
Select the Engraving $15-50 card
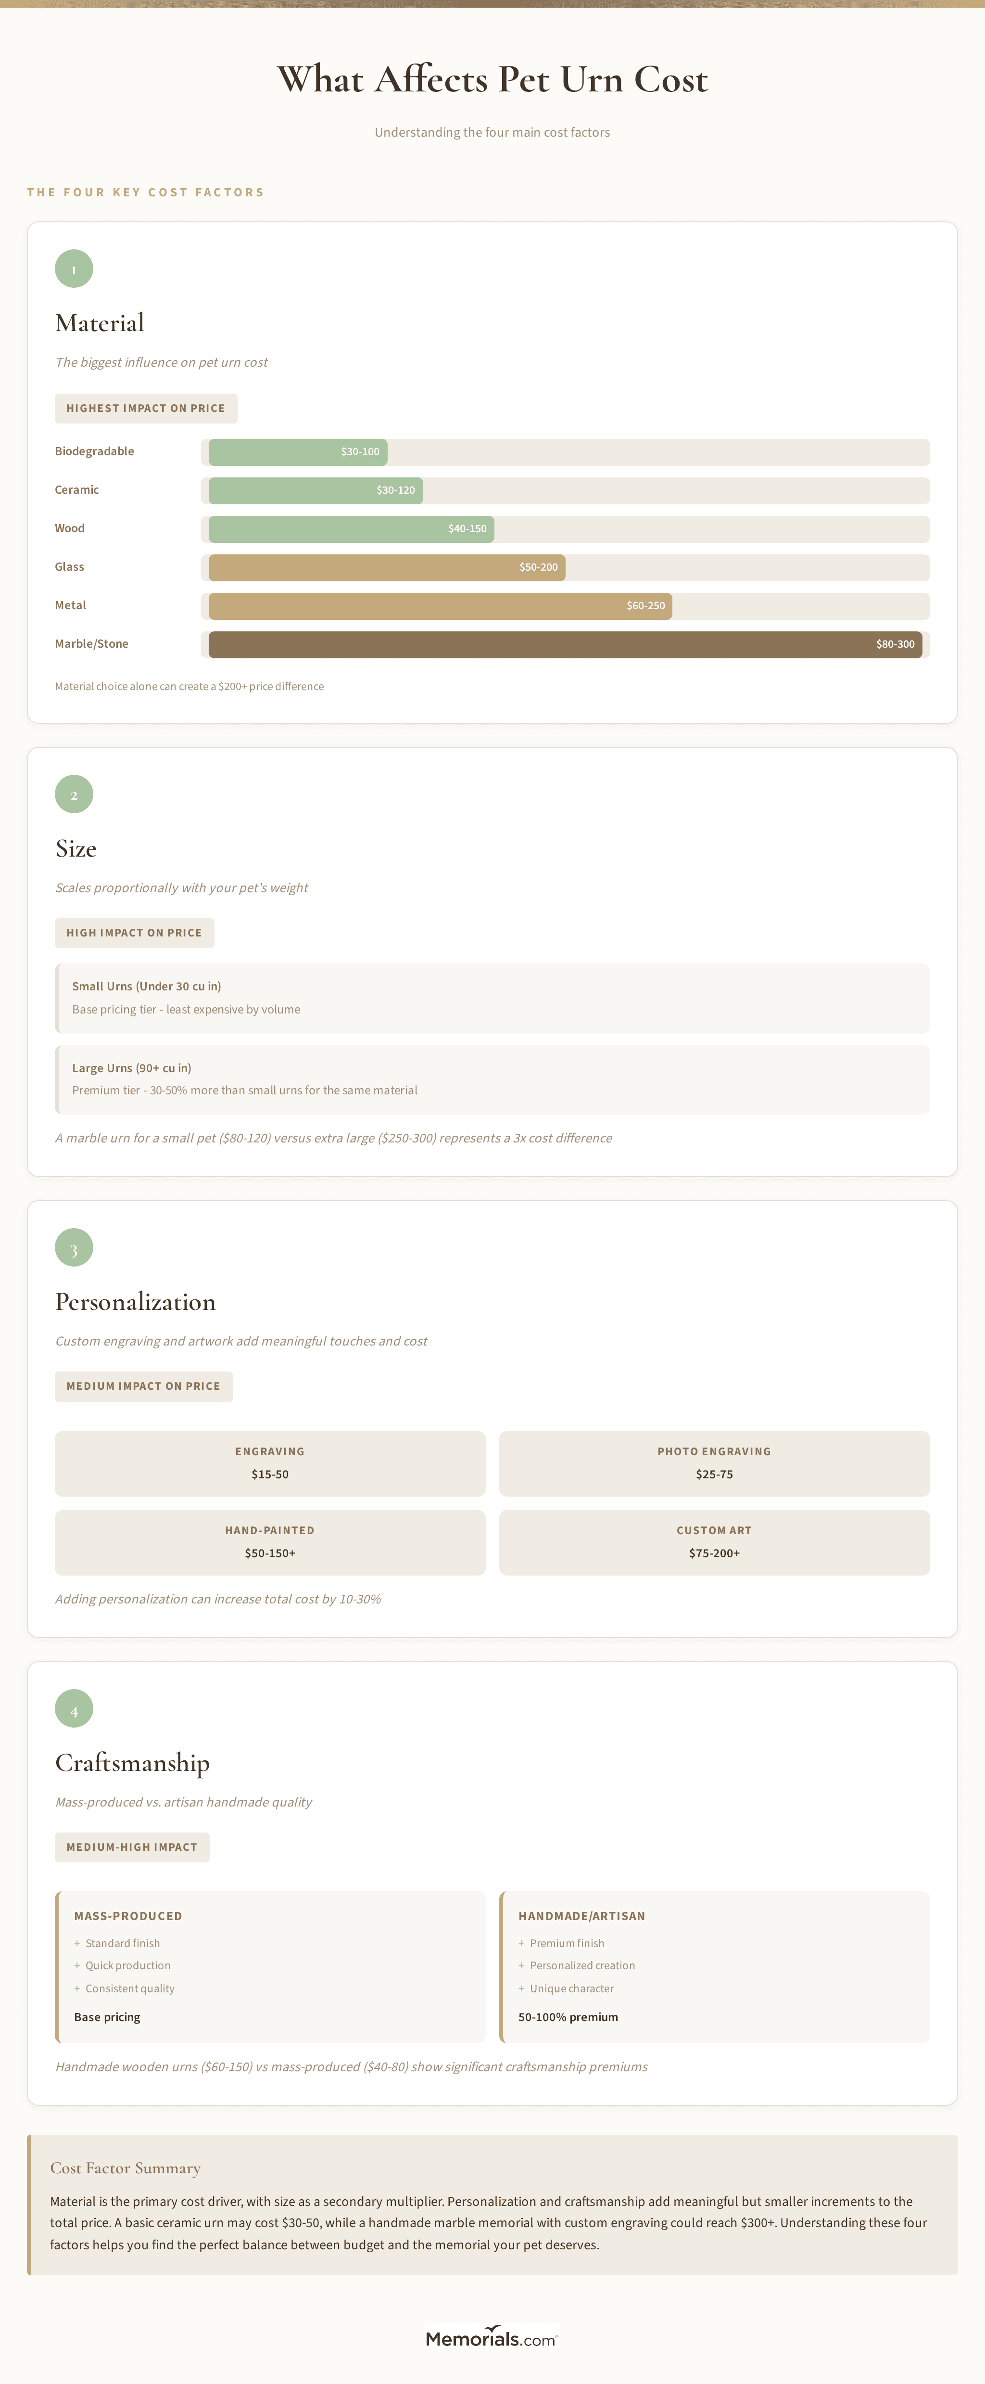pos(270,1463)
